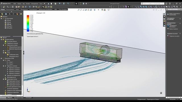Select the Flow Simulation analysis tab icon
This screenshot has width=182, height=102.
pyautogui.click(x=21, y=14)
